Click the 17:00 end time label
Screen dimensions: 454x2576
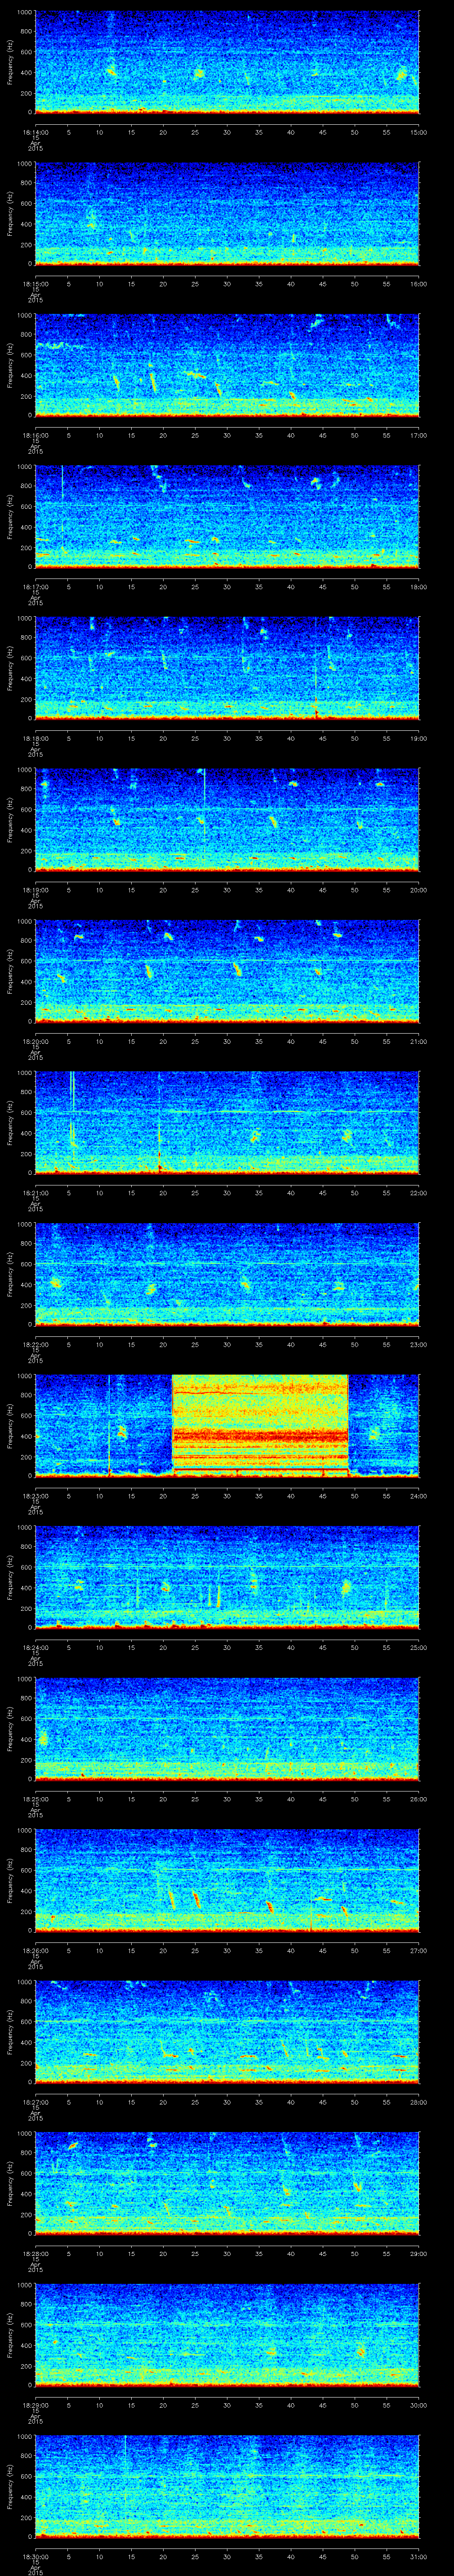pyautogui.click(x=419, y=435)
